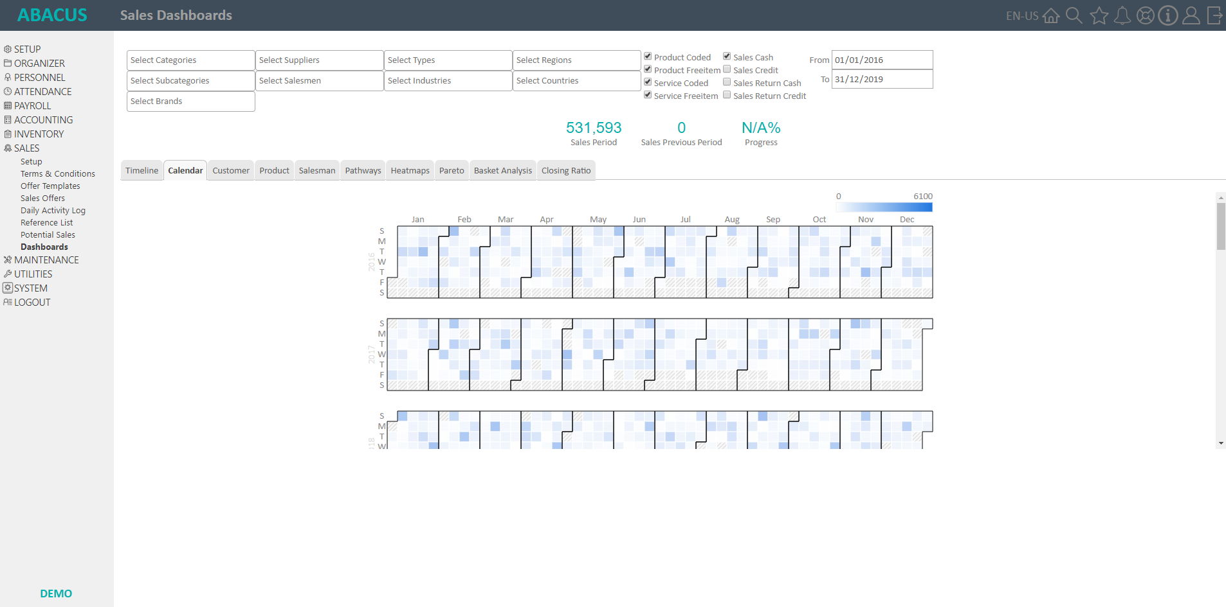Viewport: 1226px width, 607px height.
Task: Click the To date field
Action: (882, 79)
